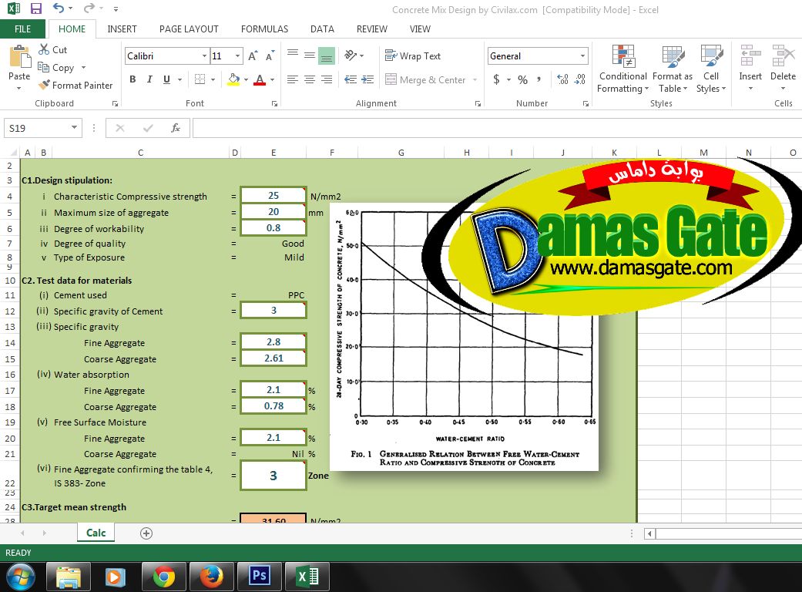Toggle Merge & Center
This screenshot has height=592, width=802.
[x=425, y=80]
